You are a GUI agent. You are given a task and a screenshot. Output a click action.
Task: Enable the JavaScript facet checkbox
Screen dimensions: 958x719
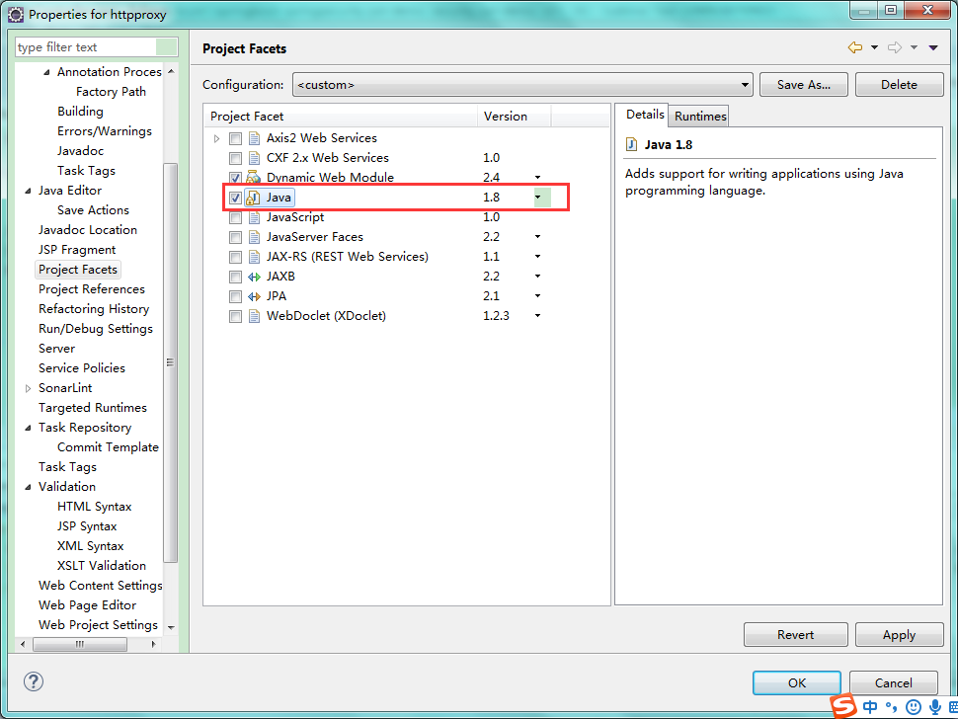[x=235, y=217]
